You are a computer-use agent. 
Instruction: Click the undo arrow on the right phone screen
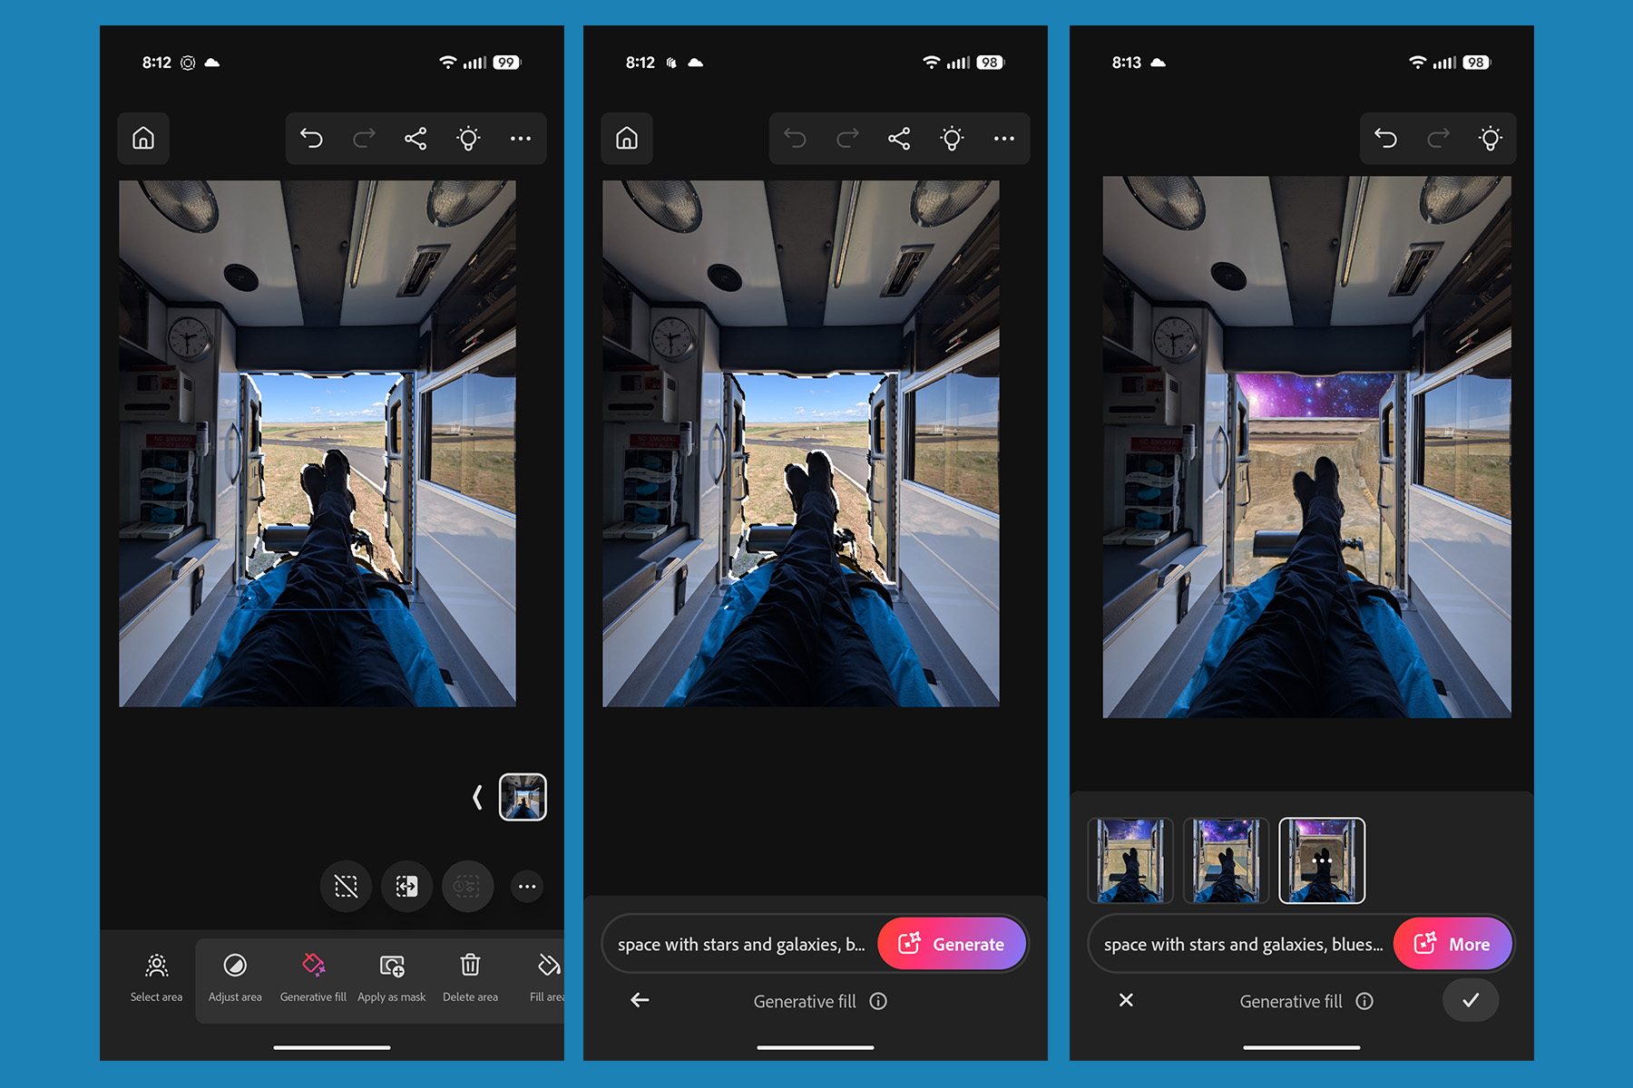[1385, 138]
